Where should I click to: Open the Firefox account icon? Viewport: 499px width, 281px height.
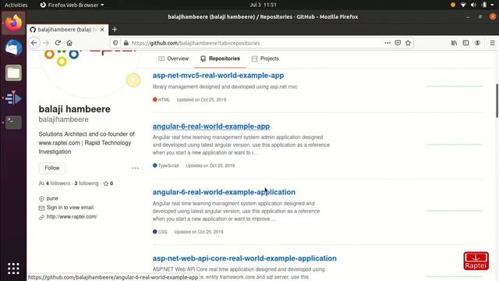[x=477, y=43]
